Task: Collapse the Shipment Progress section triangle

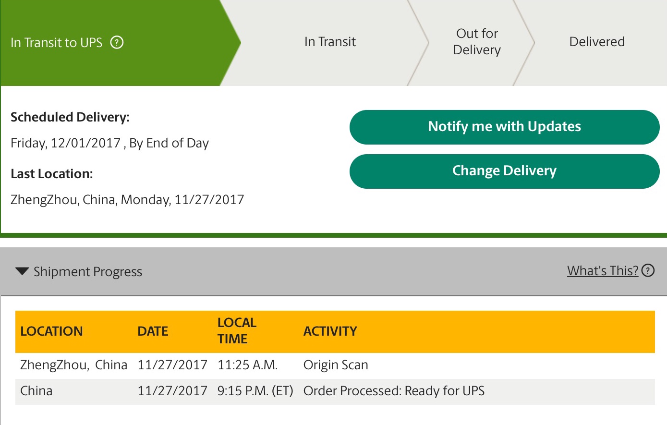Action: coord(22,271)
